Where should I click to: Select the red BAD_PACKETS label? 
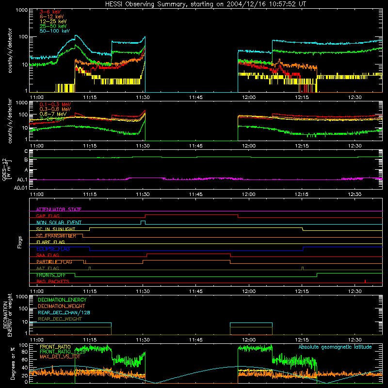pos(53,281)
